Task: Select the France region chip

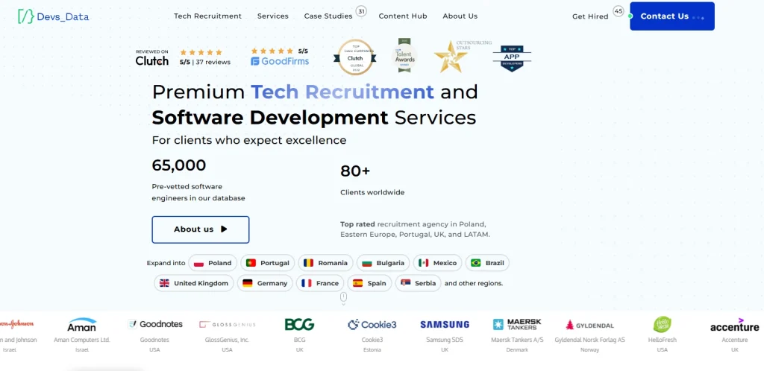Action: [x=320, y=283]
